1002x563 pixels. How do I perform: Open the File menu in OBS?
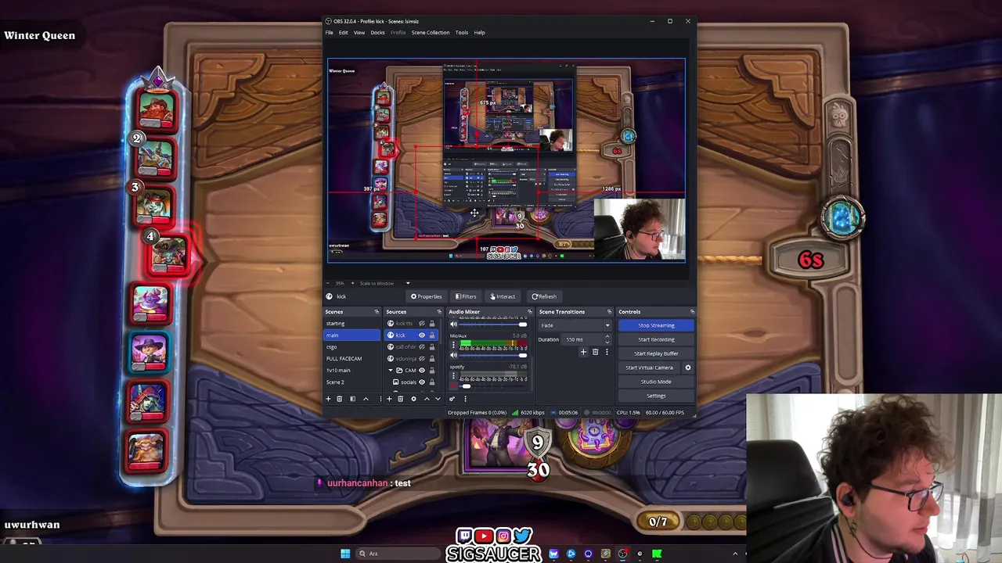(x=330, y=33)
